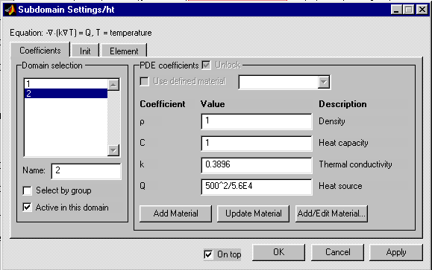Click the Density description label

coord(332,121)
